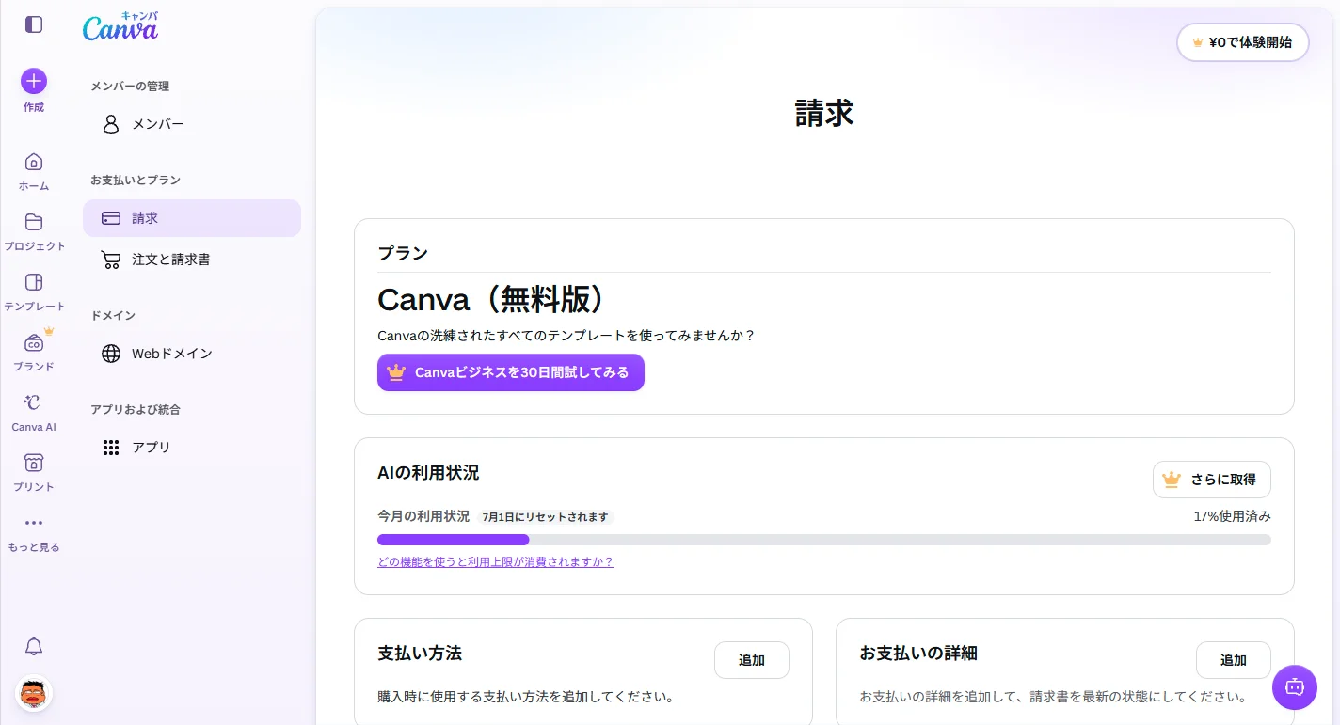The image size is (1340, 725).
Task: Click the アプリおよび統合 section label
Action: tap(136, 410)
